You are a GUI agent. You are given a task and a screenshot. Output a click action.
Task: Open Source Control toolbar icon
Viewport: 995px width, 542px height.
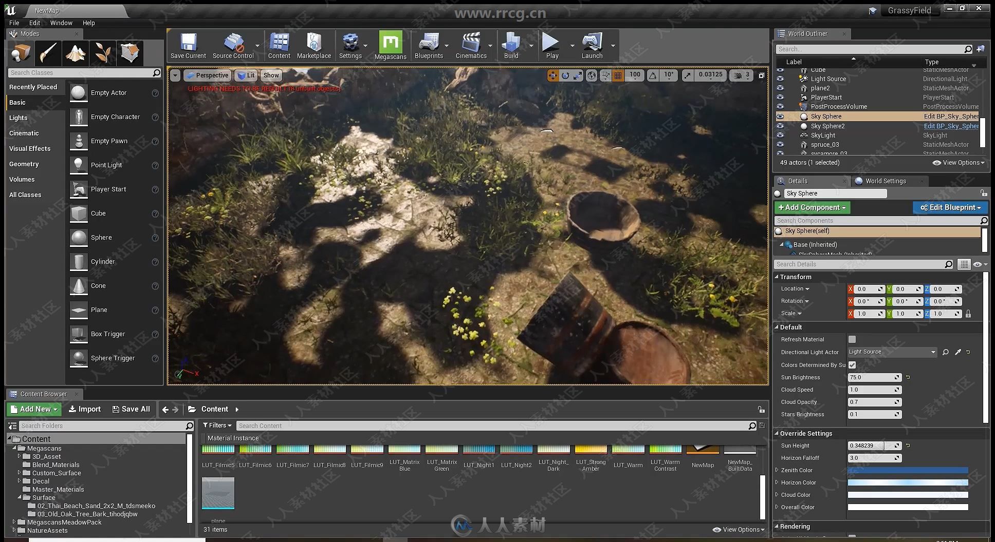(233, 46)
